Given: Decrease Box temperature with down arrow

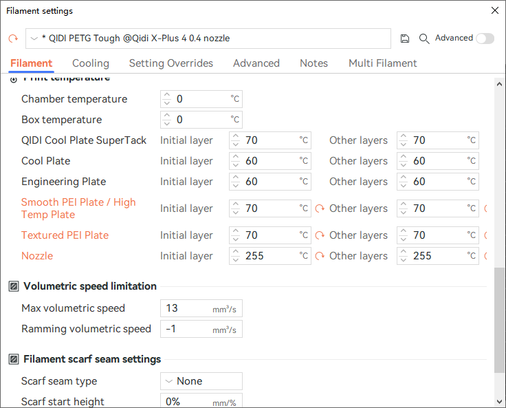Looking at the screenshot, I should pos(166,124).
